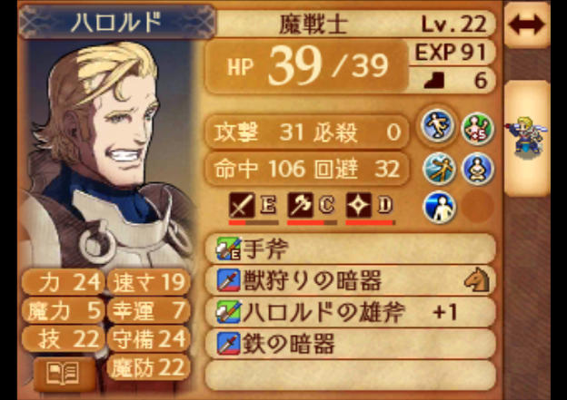Choose ハロルドの雄斧 +1 weapon
Image resolution: width=567 pixels, height=400 pixels.
point(350,312)
